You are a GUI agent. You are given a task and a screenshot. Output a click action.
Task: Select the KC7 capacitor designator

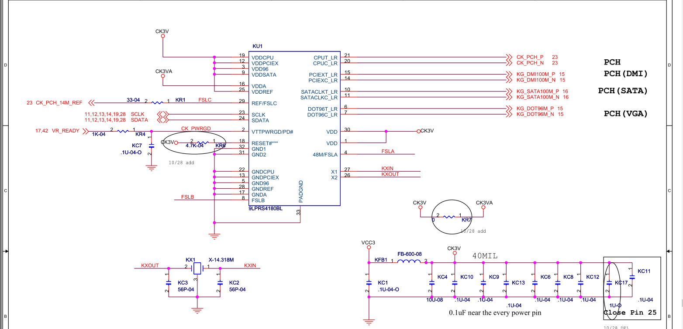point(137,145)
